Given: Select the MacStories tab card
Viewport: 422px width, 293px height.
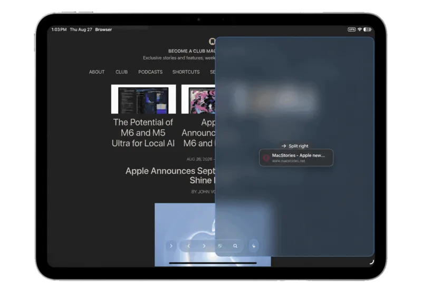Looking at the screenshot, I should 296,158.
